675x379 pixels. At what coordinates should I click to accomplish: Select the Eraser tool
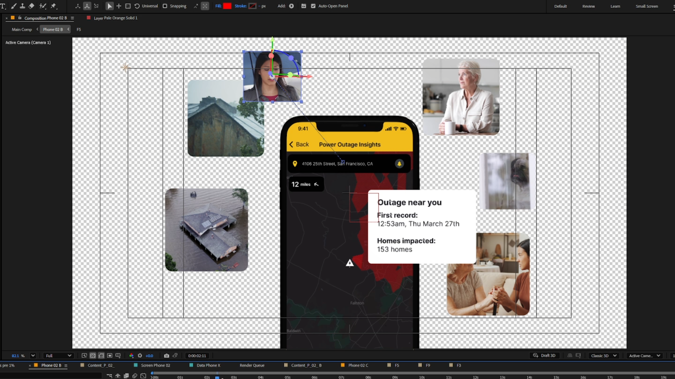click(x=31, y=6)
